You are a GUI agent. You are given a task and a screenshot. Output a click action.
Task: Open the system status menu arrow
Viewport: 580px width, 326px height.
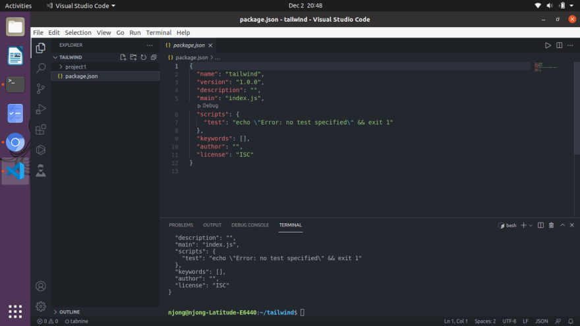click(x=571, y=5)
